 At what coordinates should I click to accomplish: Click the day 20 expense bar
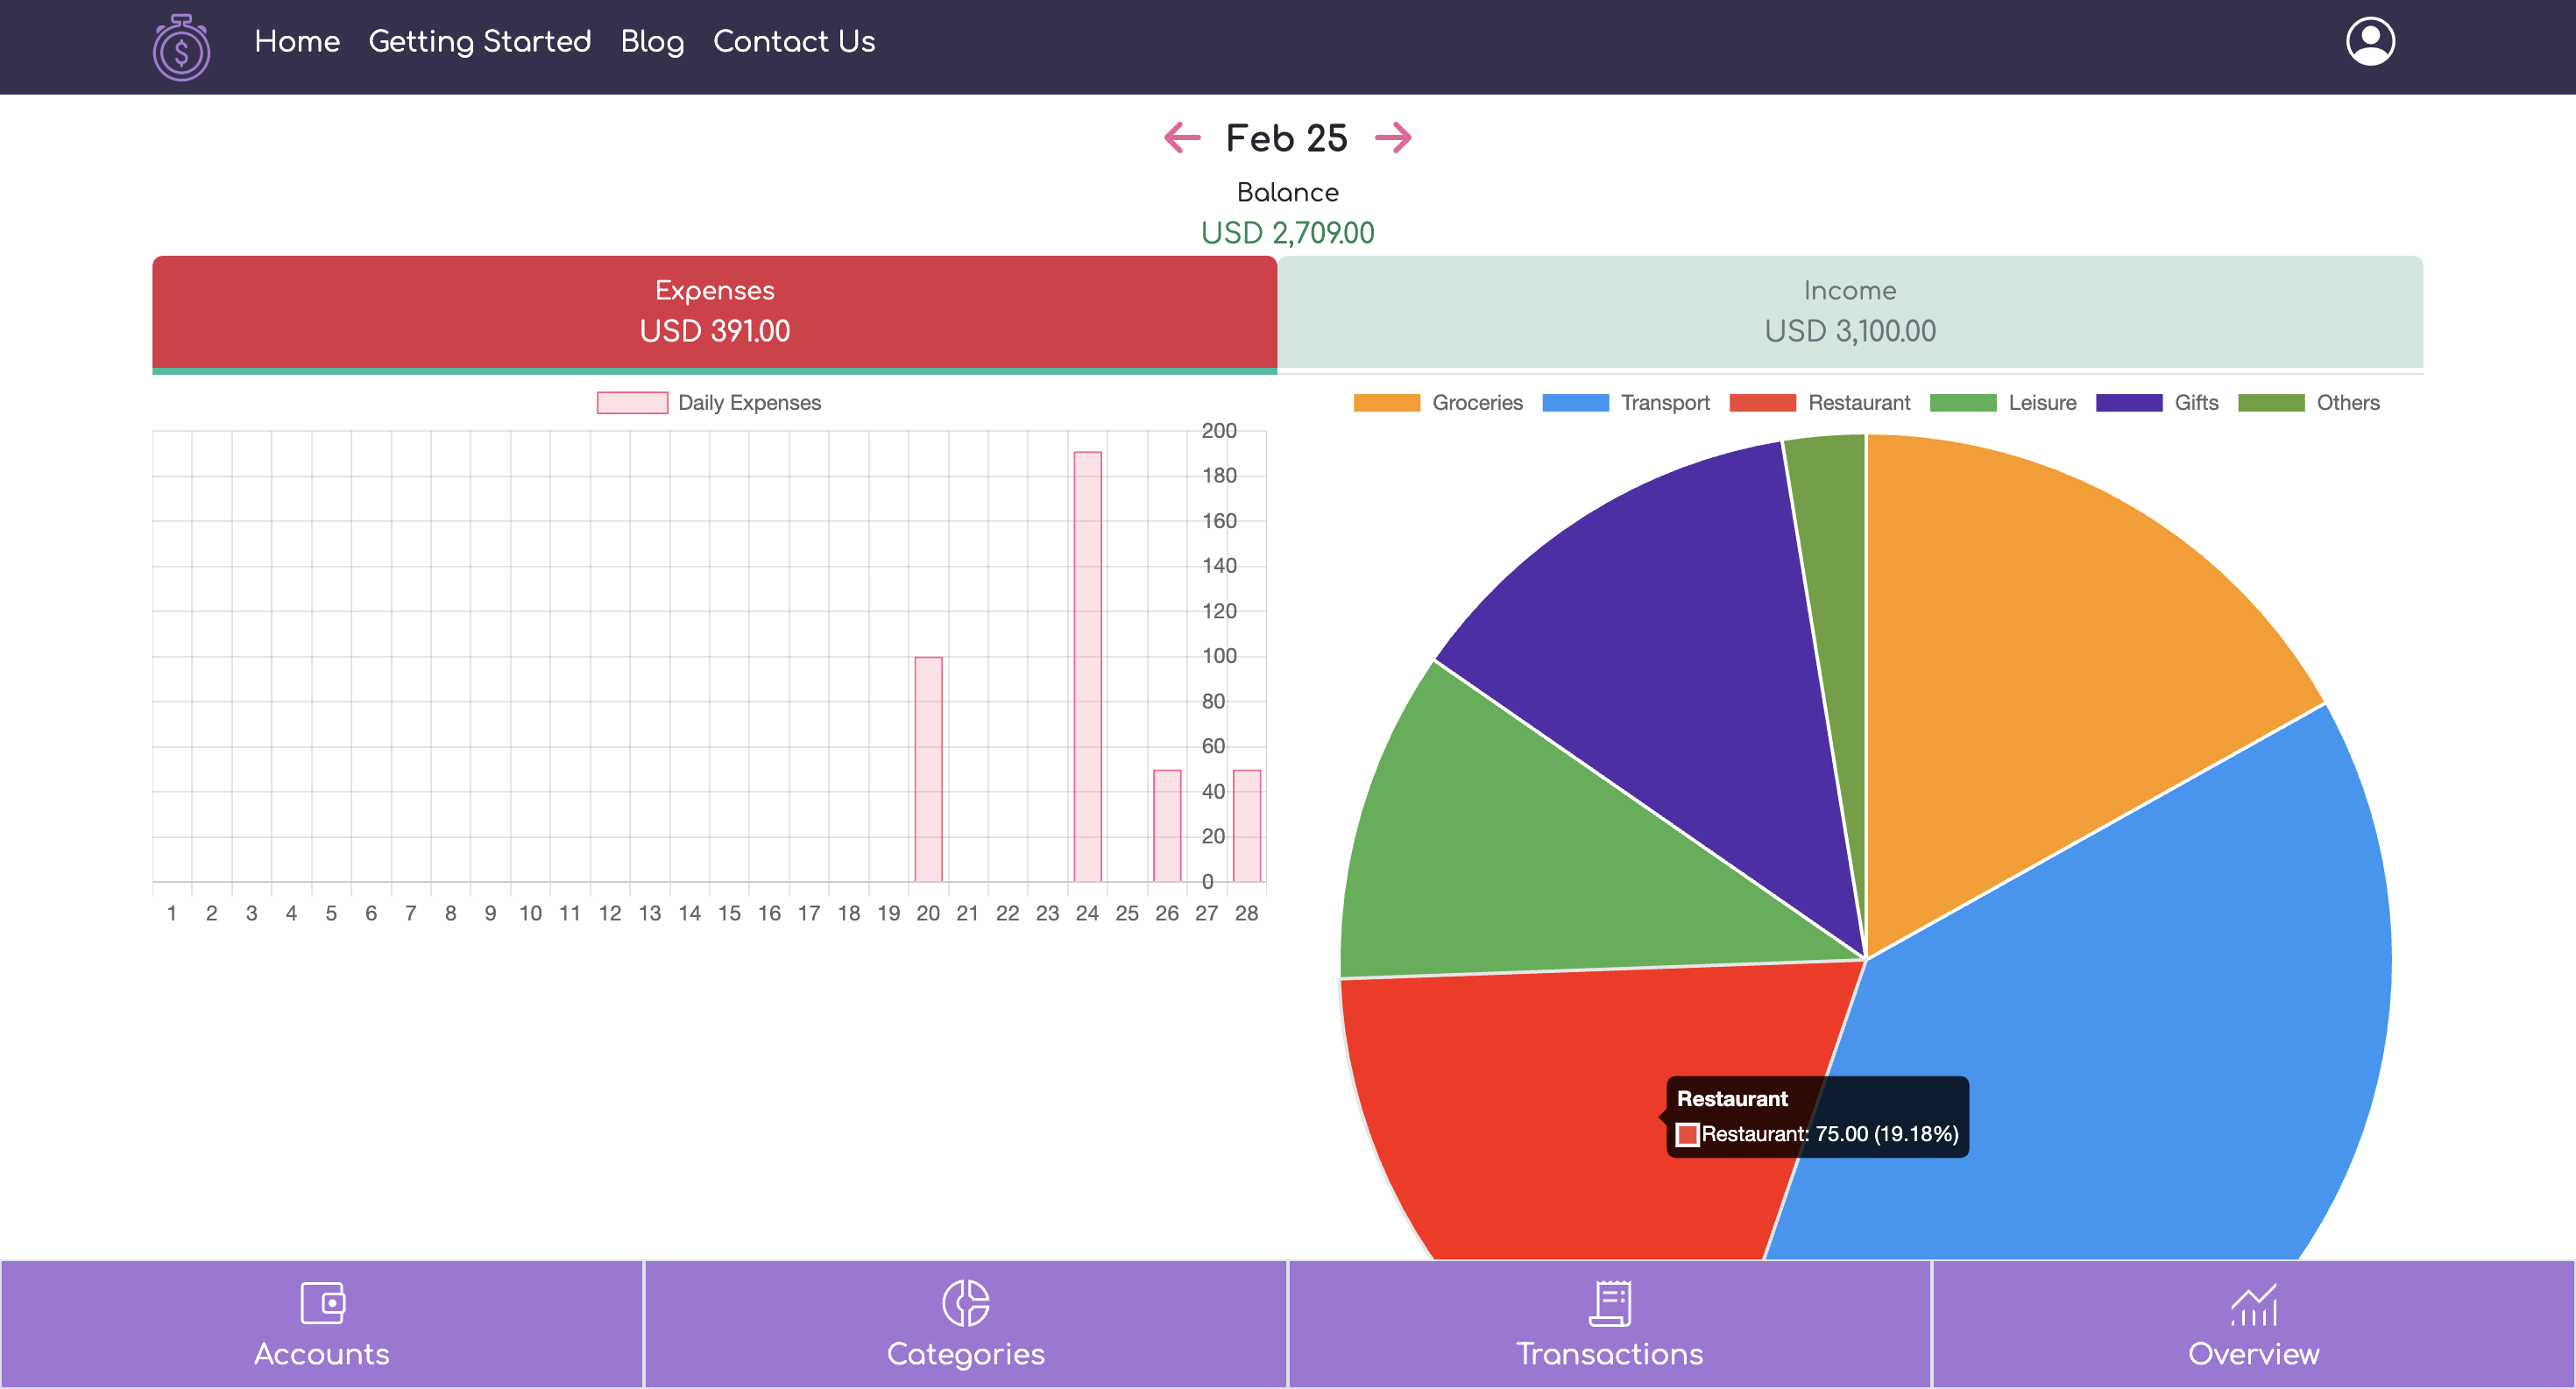(928, 768)
